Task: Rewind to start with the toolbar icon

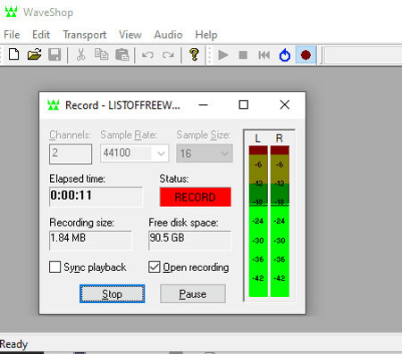Action: point(264,55)
